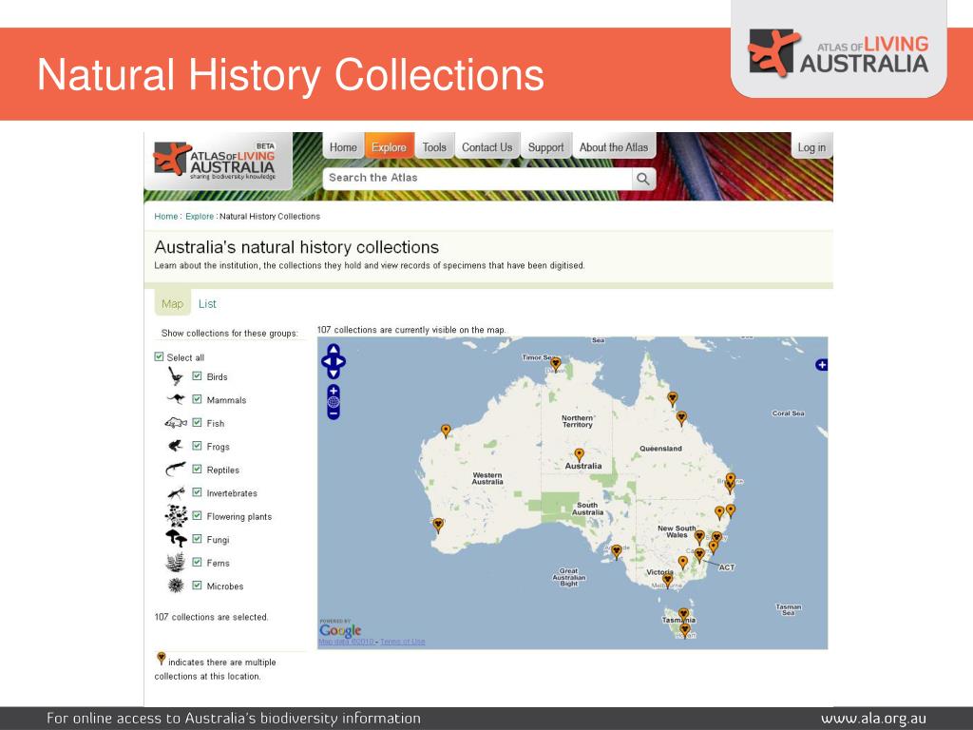Click the Darwin map marker
The height and width of the screenshot is (730, 973).
tap(555, 364)
